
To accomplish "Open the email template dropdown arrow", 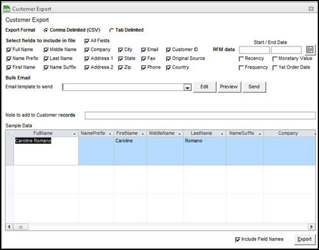I will tap(187, 87).
